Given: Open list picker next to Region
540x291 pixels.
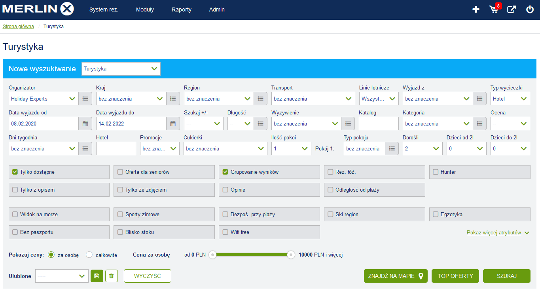Looking at the screenshot, I should (260, 99).
